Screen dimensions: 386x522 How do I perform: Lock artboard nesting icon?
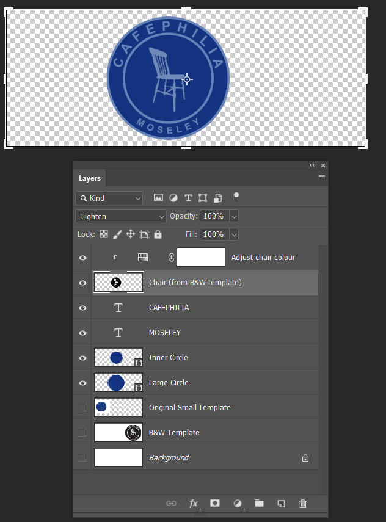144,234
